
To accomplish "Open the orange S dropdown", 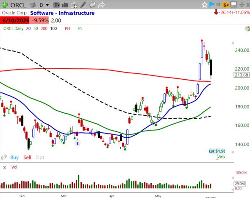I will 226,5.
